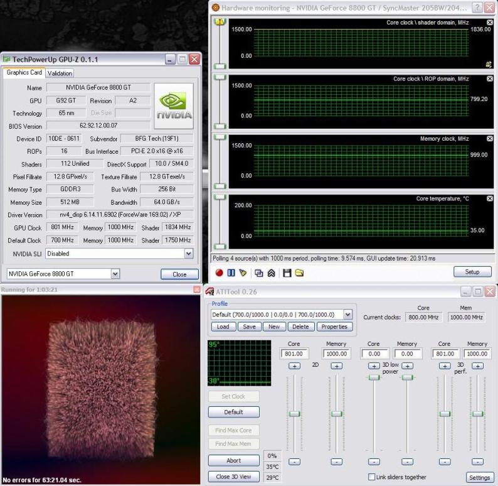498x486 pixels.
Task: Click the ATITool temperature graph thumbnail
Action: pos(239,363)
